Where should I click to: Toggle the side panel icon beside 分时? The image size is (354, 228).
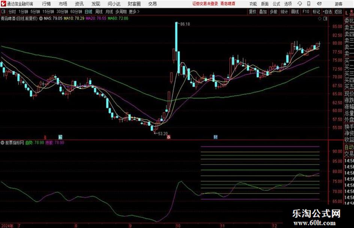[x=3, y=12]
